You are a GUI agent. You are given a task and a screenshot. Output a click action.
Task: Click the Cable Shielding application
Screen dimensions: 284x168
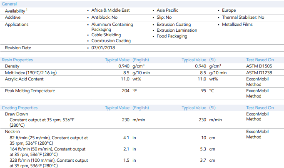tap(107, 35)
